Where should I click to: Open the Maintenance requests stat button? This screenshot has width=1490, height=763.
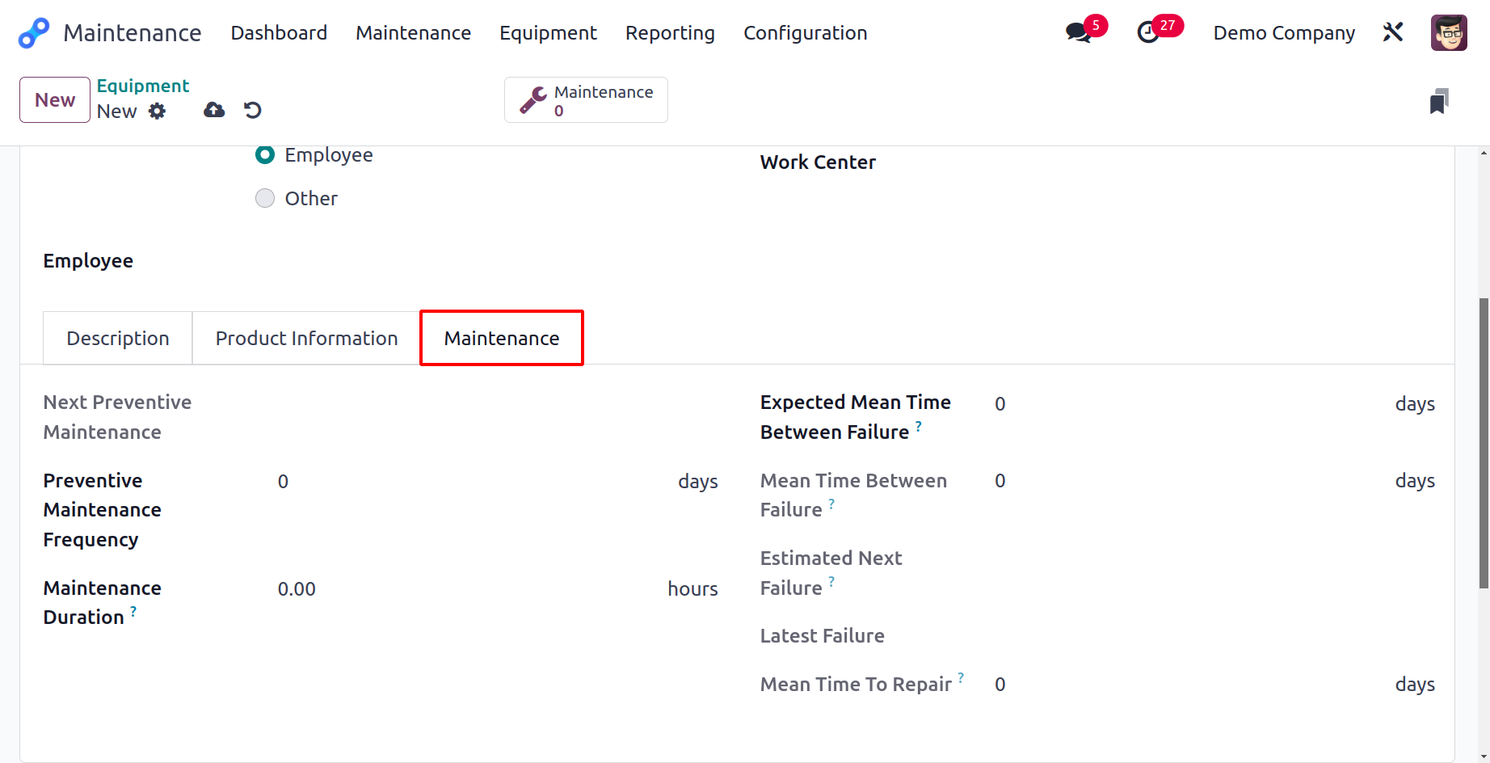pyautogui.click(x=586, y=100)
